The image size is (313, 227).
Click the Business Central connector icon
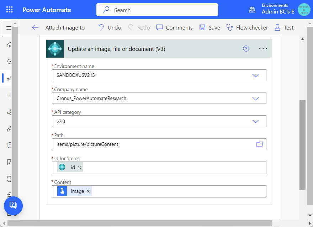point(55,49)
